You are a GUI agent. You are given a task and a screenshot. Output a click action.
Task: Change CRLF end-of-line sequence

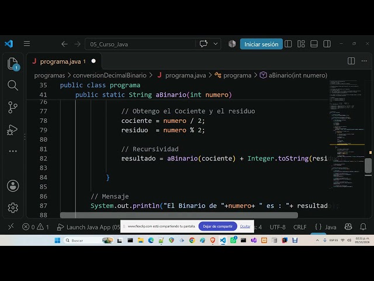point(300,227)
